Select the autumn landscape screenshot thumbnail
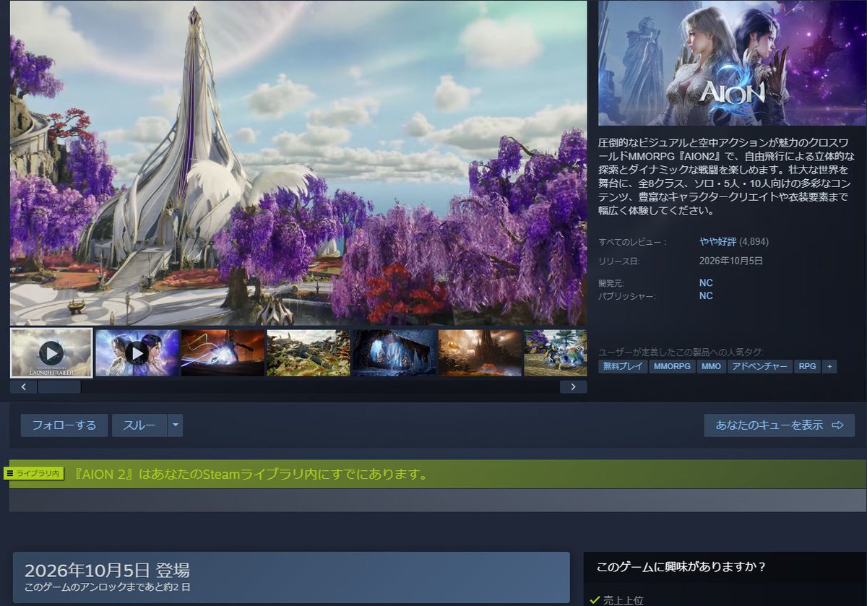Viewport: 867px width, 606px height. point(309,353)
